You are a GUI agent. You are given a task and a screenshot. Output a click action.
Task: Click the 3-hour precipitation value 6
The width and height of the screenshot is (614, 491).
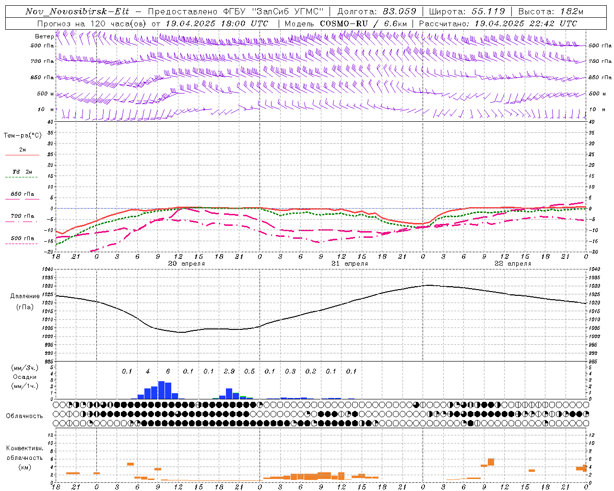click(x=168, y=371)
